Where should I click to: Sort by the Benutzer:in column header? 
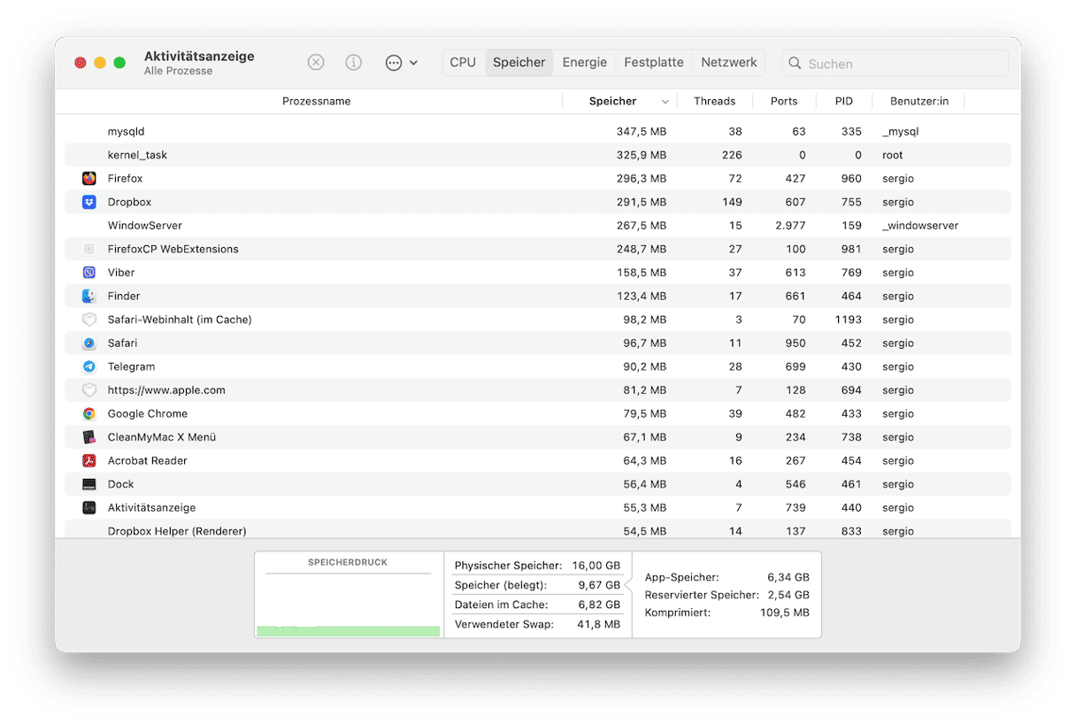click(919, 101)
